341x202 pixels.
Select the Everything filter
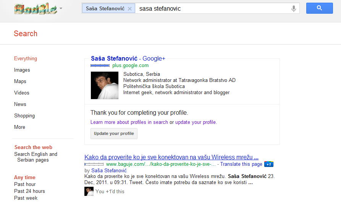click(26, 59)
